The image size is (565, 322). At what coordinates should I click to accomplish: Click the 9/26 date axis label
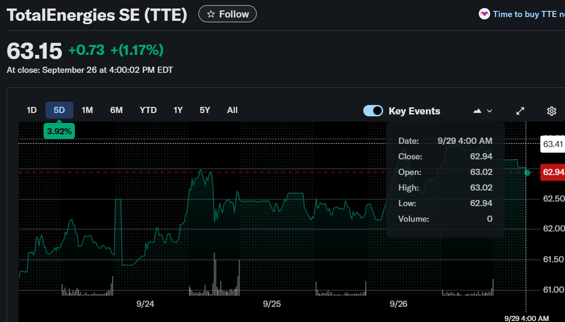398,304
